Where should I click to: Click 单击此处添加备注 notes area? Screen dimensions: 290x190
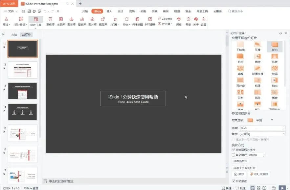(x=61, y=181)
